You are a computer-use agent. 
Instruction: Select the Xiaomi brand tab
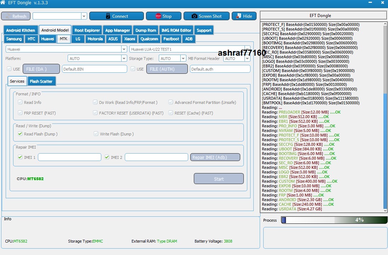[130, 39]
